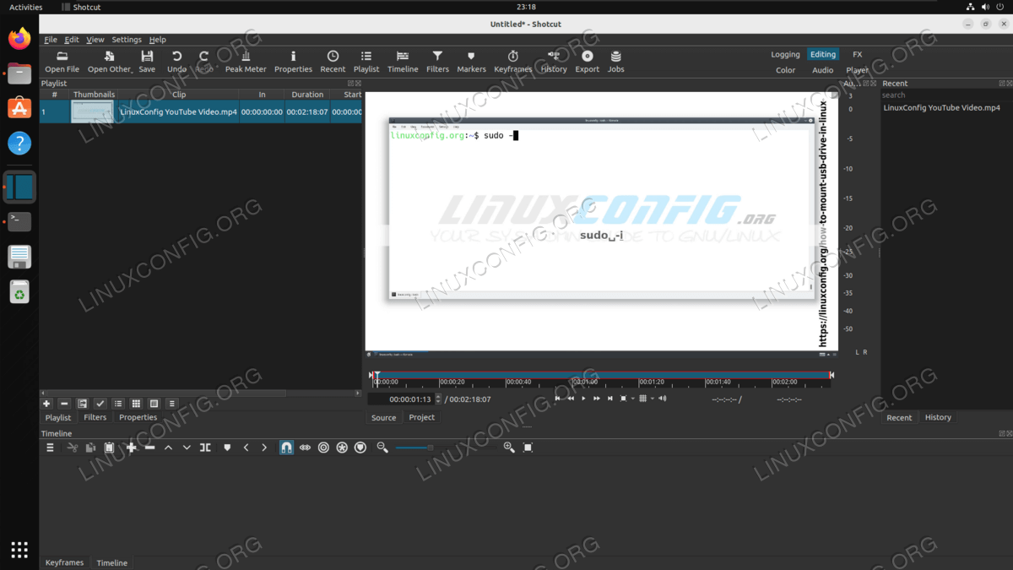This screenshot has width=1013, height=570.
Task: Switch to the Source tab under player
Action: tap(383, 417)
